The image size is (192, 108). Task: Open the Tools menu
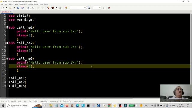(x=41, y=4)
